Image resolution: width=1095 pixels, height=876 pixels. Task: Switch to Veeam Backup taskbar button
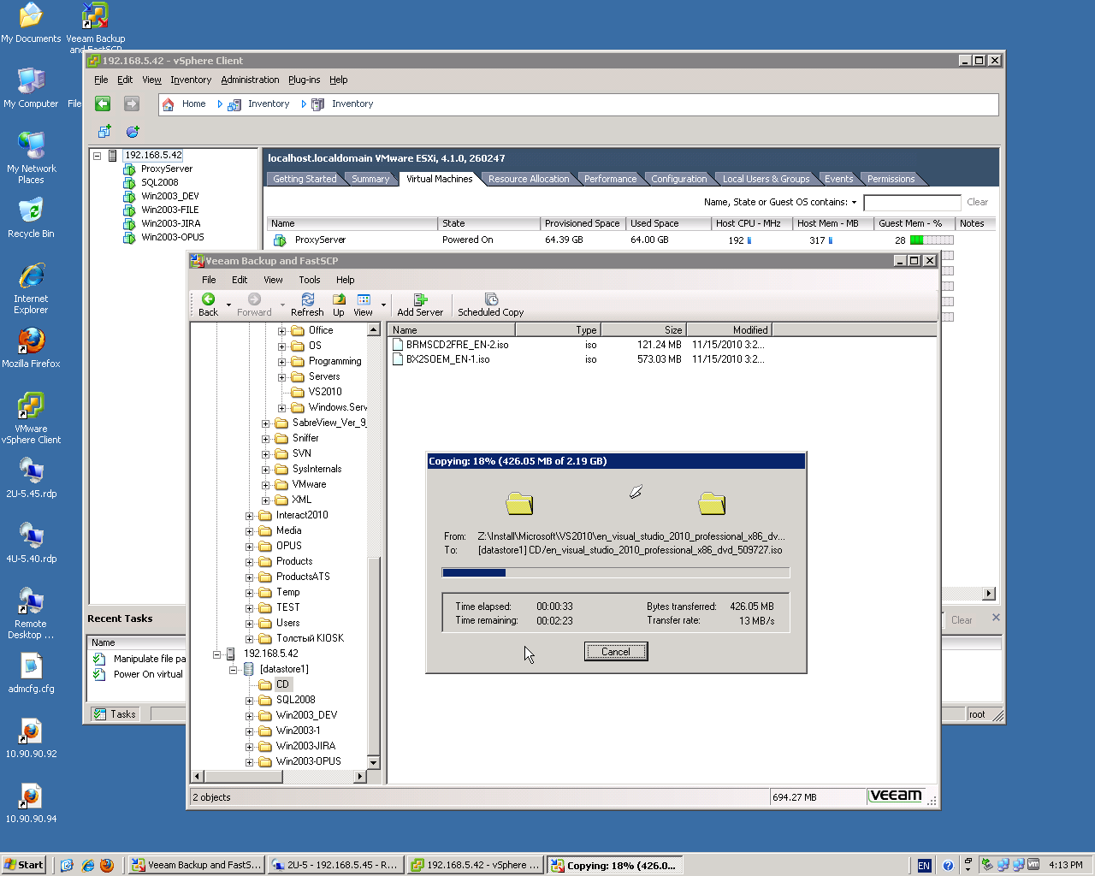pyautogui.click(x=196, y=865)
